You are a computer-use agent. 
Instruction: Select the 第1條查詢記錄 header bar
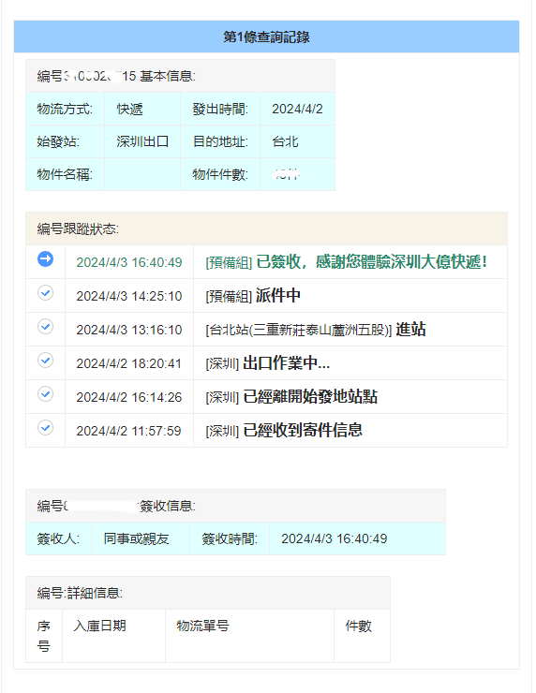(266, 37)
